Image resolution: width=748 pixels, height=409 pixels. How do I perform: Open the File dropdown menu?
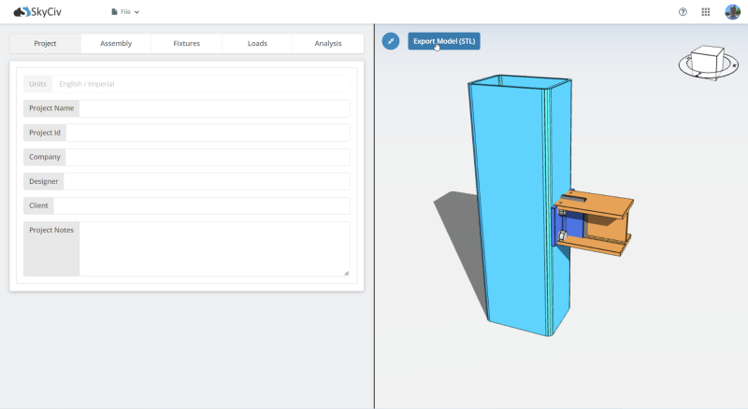coord(124,12)
